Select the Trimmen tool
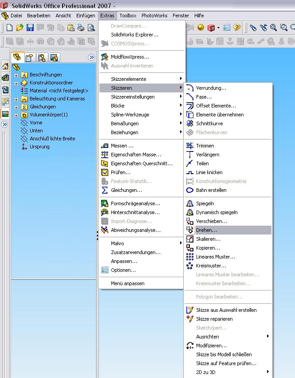 coord(228,146)
